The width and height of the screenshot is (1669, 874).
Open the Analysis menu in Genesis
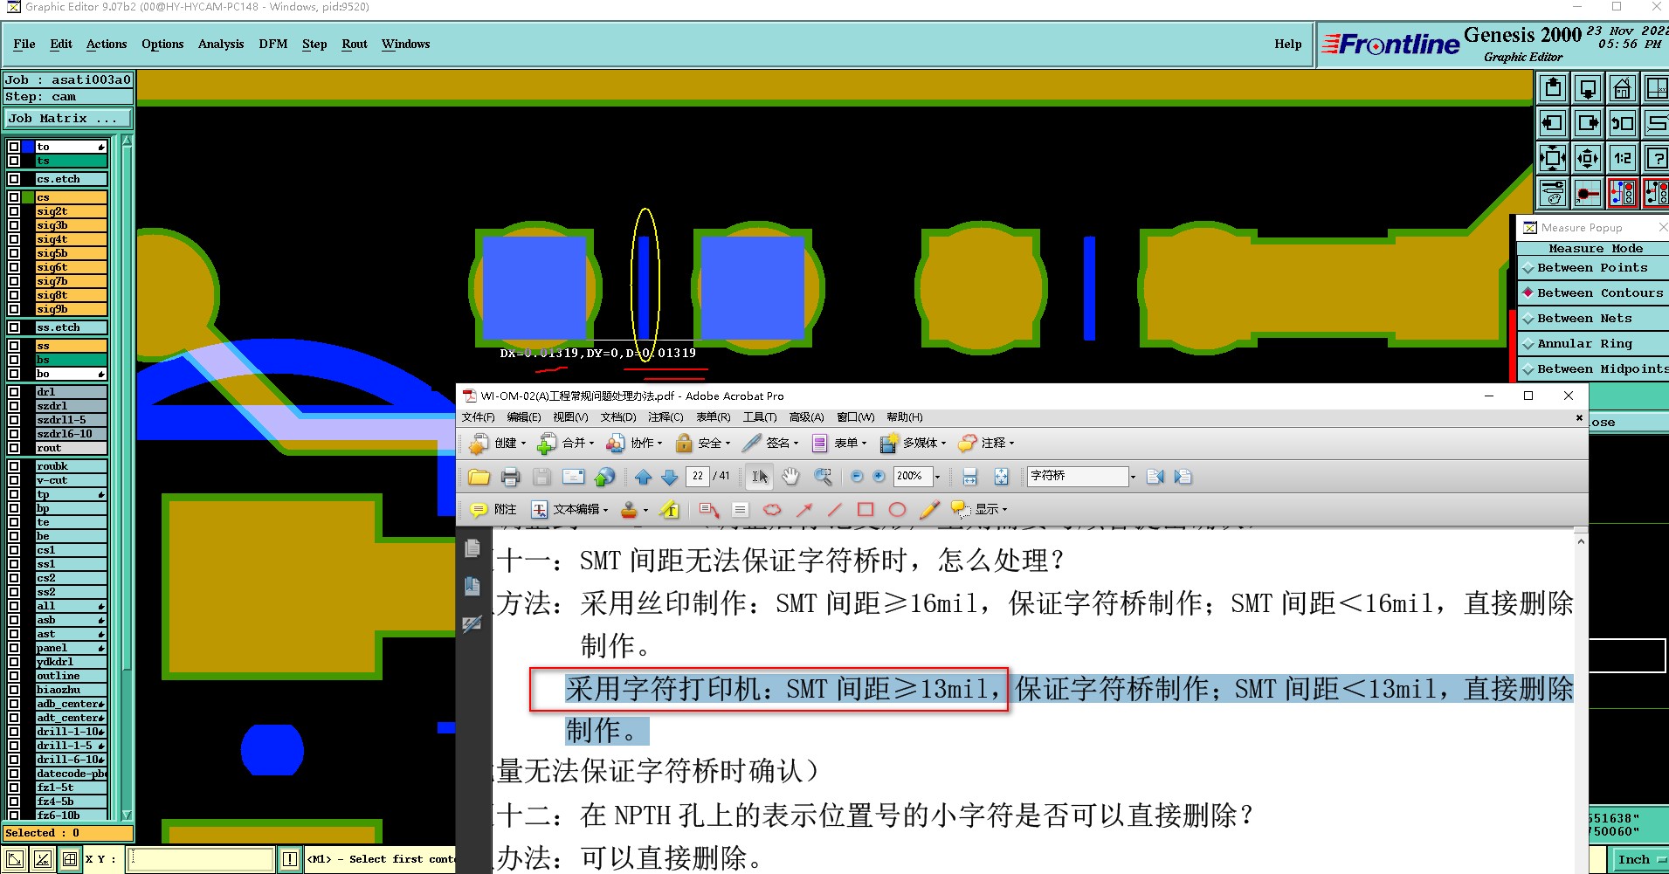click(221, 44)
